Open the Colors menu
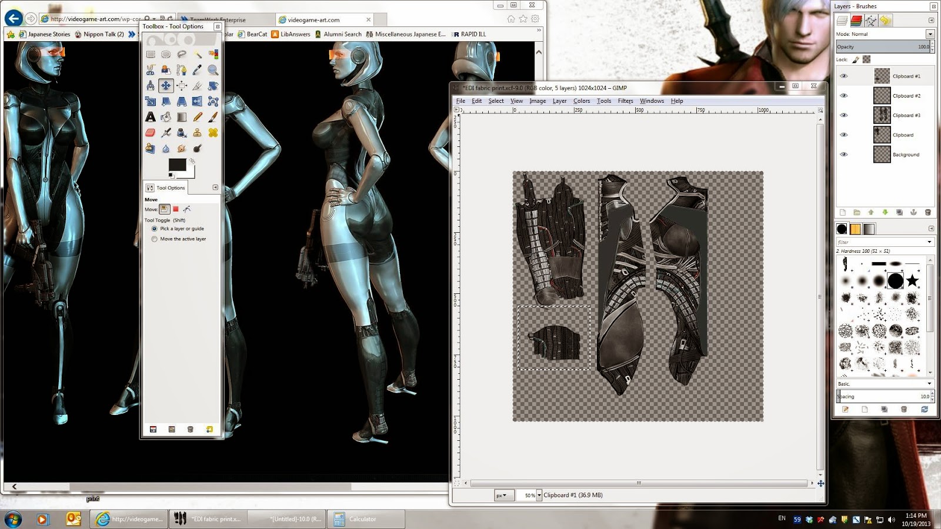This screenshot has height=529, width=941. point(582,101)
